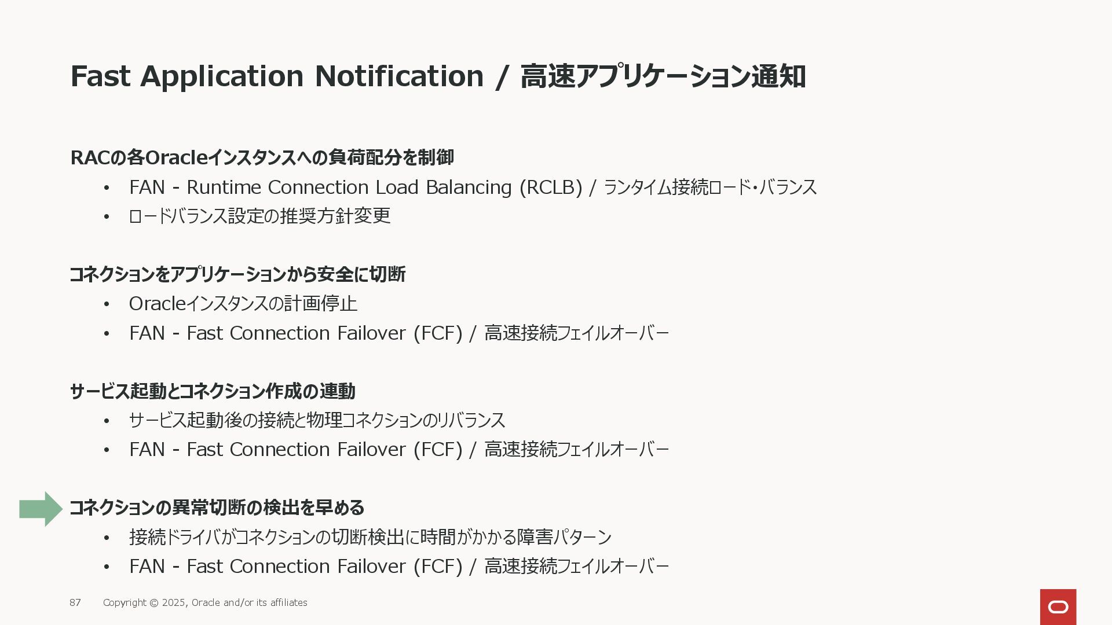Click the heading コネクションをアプリケーションから安全に切断
The height and width of the screenshot is (625, 1112).
coord(237,274)
